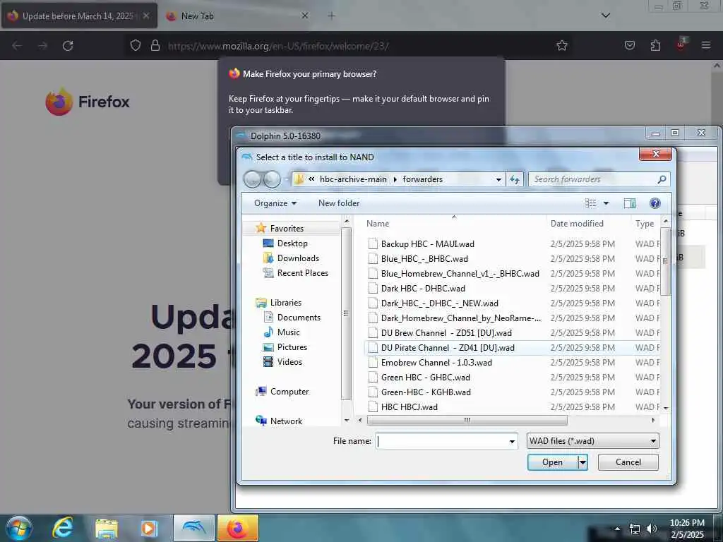Open Documents library
The width and height of the screenshot is (723, 542).
(299, 317)
